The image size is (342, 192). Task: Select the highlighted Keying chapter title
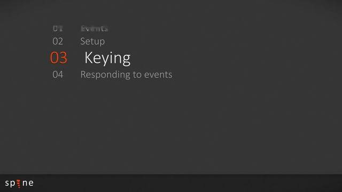point(107,58)
